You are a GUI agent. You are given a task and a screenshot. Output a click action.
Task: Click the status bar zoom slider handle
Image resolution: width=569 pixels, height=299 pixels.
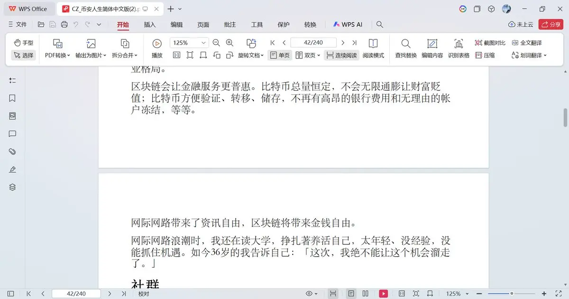click(512, 294)
